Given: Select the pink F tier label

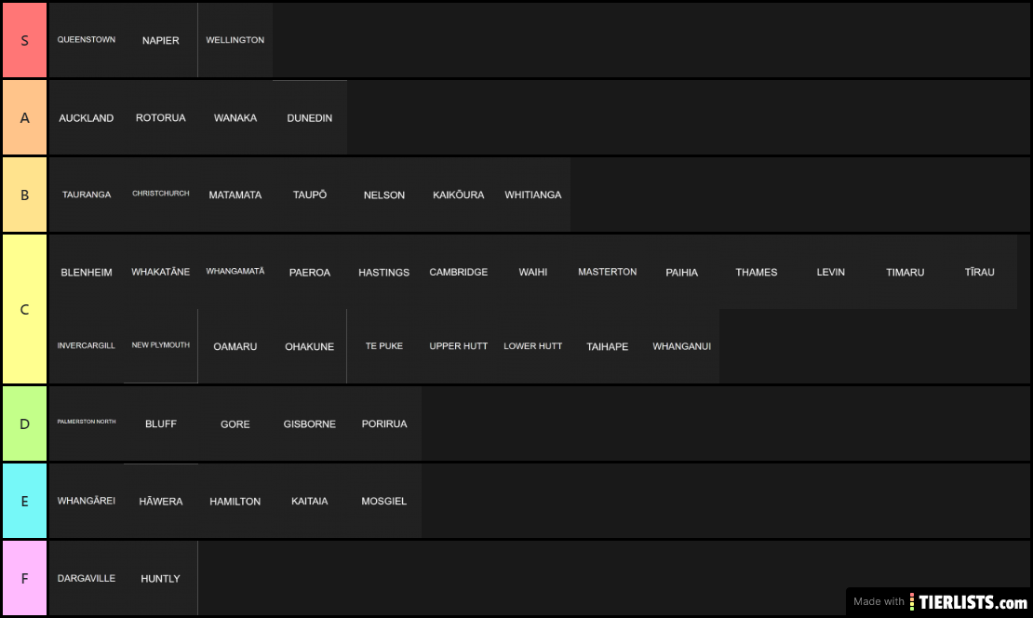Looking at the screenshot, I should pyautogui.click(x=24, y=579).
